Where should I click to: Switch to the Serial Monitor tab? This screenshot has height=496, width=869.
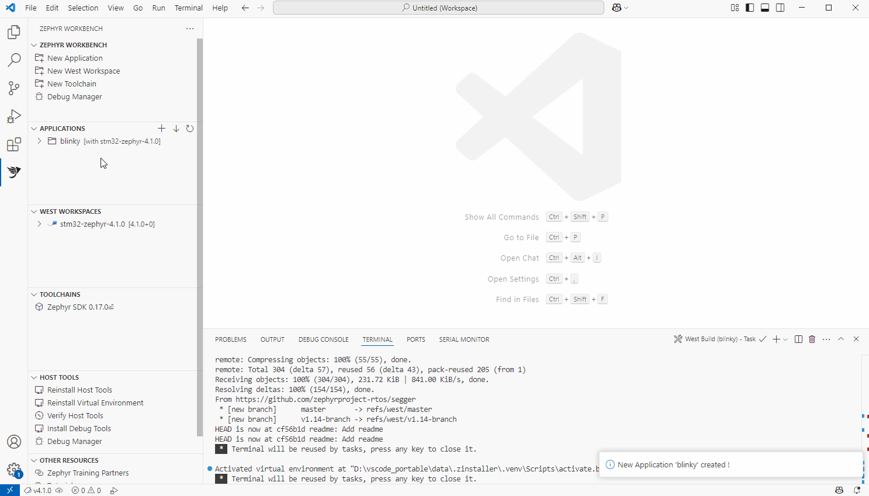(464, 339)
